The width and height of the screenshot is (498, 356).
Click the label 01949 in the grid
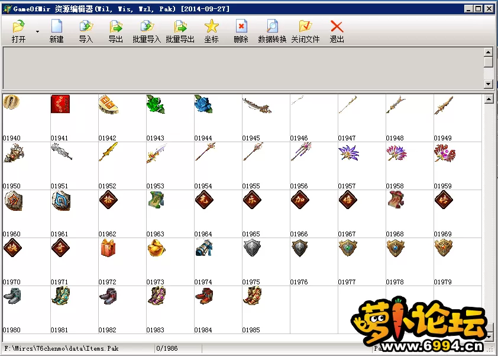[442, 138]
